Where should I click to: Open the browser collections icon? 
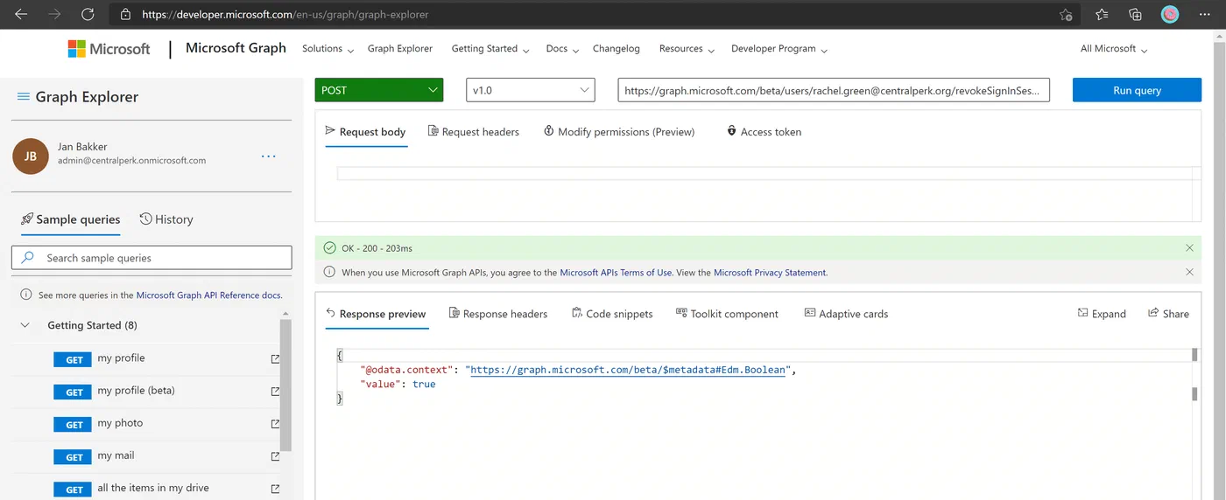(x=1136, y=15)
